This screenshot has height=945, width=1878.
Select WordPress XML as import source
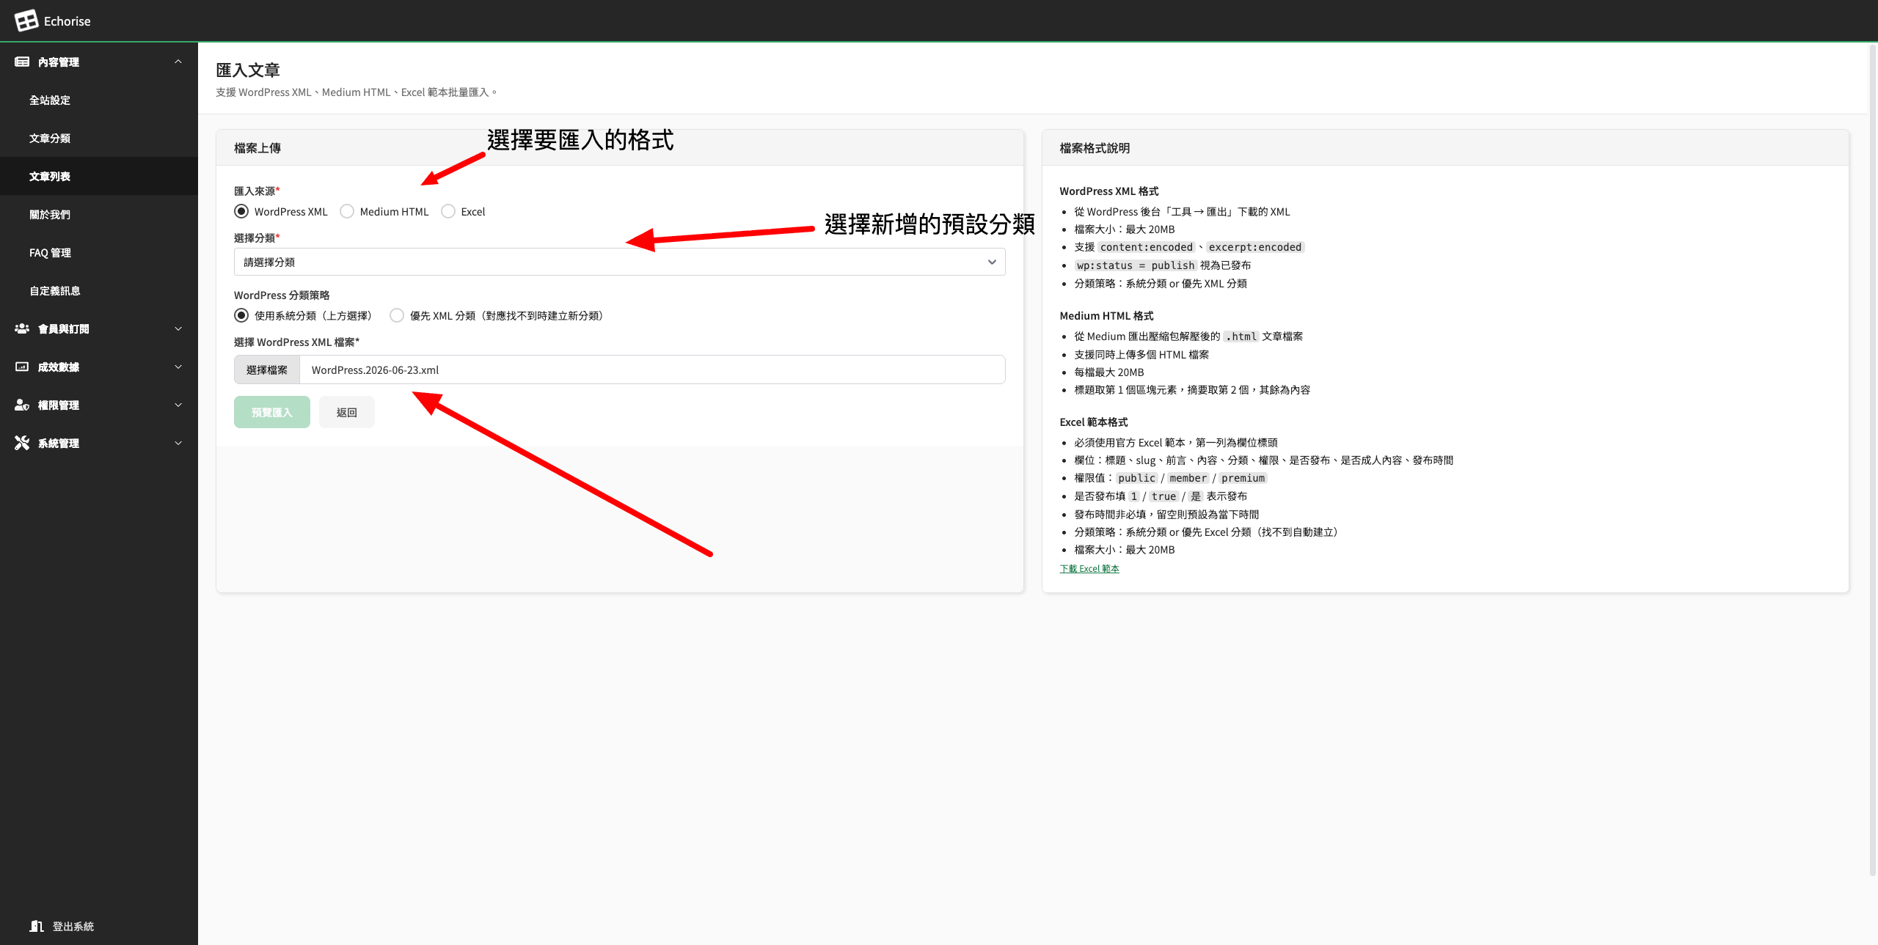pos(241,212)
